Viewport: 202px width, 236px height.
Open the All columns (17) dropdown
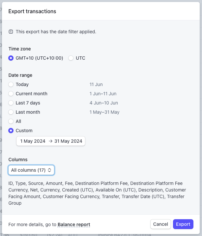[x=31, y=170]
